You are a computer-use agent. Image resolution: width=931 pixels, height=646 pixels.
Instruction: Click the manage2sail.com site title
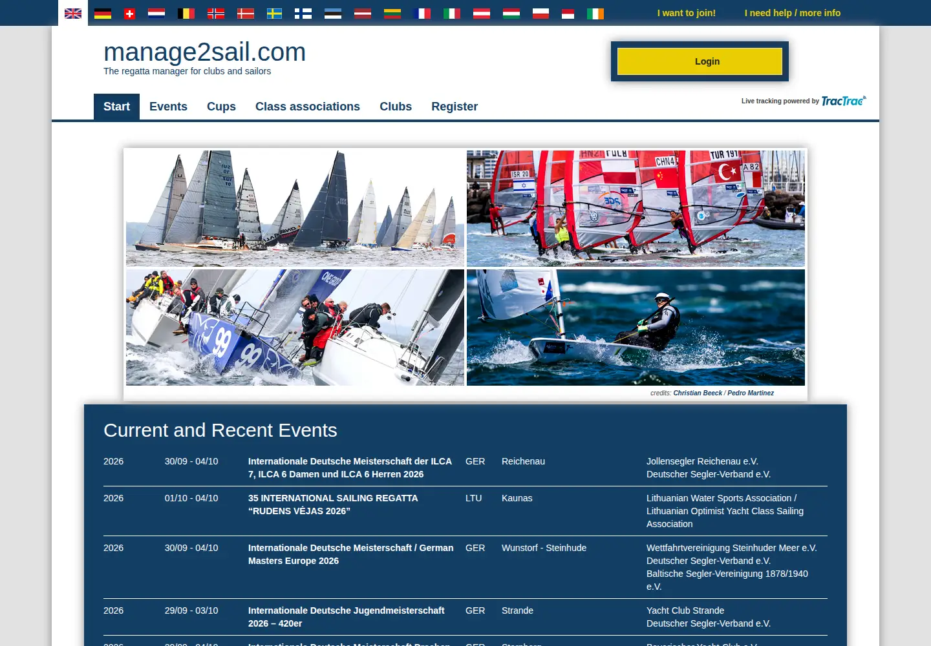[x=204, y=52]
